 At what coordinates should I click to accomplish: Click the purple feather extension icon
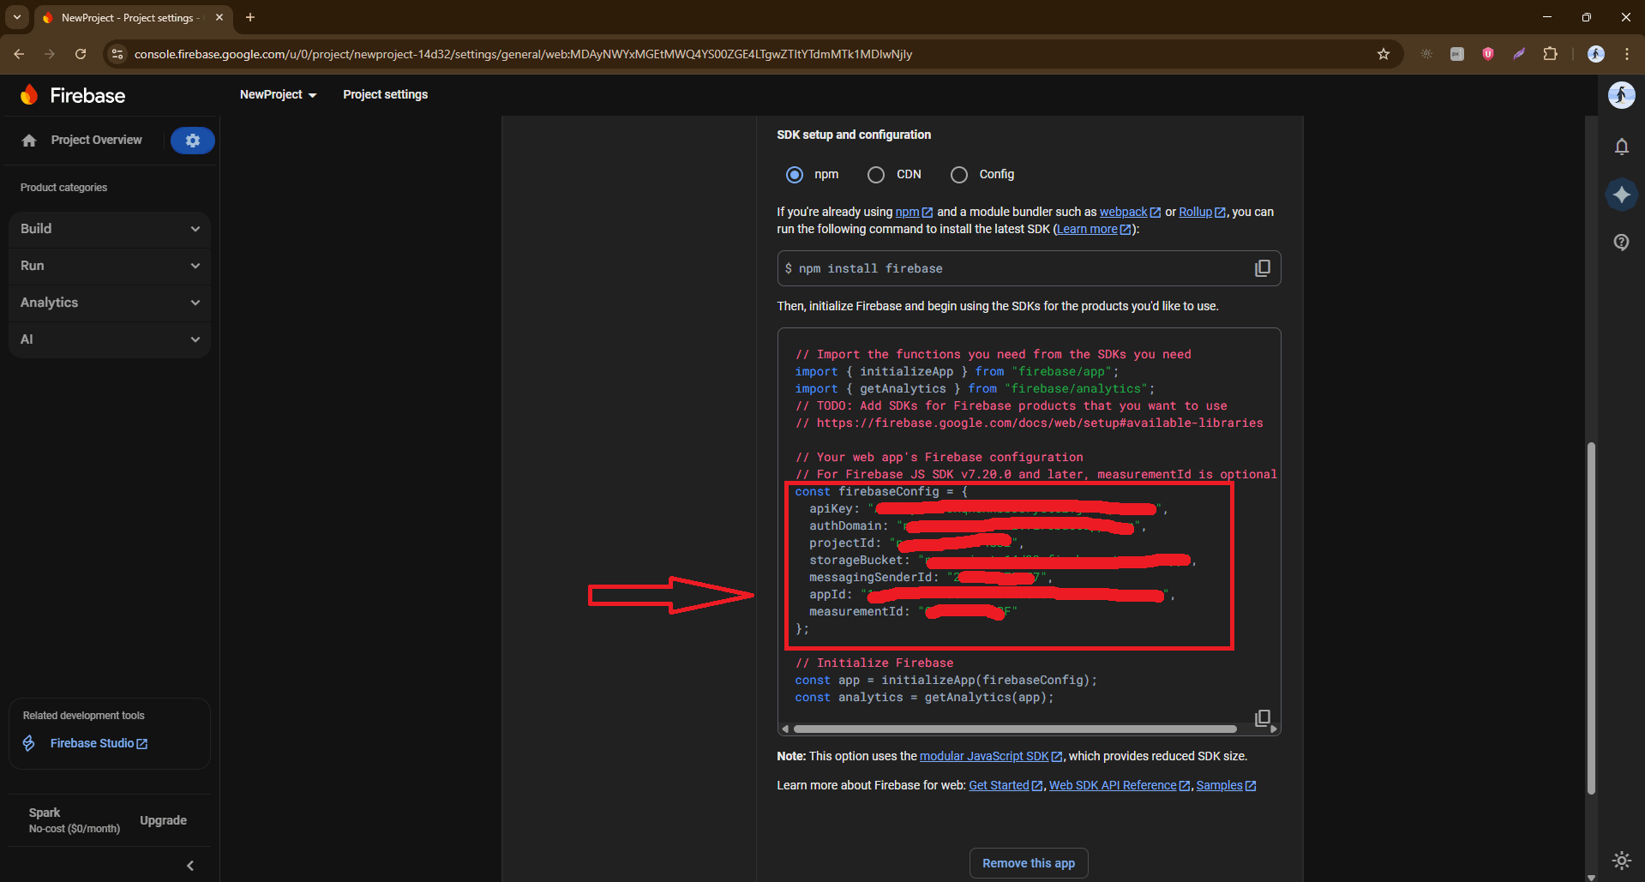[x=1519, y=54]
